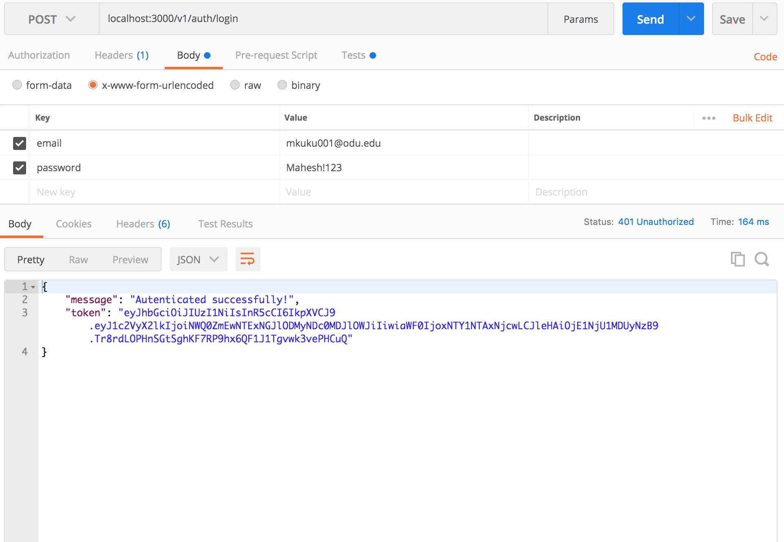Collapse JSON at line 1 fold arrow
Image resolution: width=784 pixels, height=542 pixels.
(33, 287)
